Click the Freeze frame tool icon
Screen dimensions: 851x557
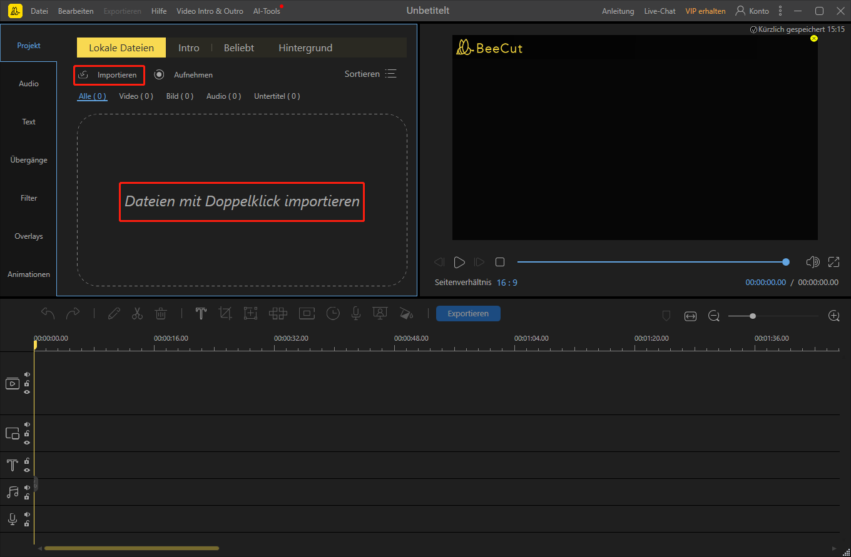[307, 313]
